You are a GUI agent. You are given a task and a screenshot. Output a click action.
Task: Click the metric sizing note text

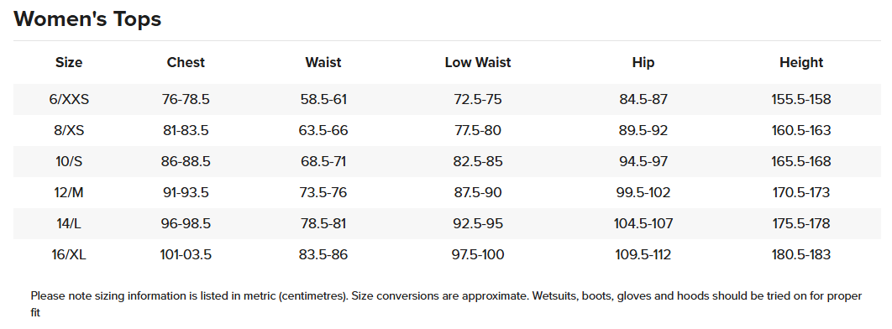446,304
